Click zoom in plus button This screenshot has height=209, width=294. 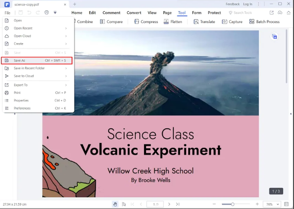[x=257, y=204]
